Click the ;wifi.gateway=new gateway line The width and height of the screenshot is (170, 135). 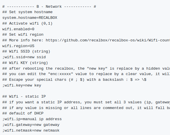31,125
